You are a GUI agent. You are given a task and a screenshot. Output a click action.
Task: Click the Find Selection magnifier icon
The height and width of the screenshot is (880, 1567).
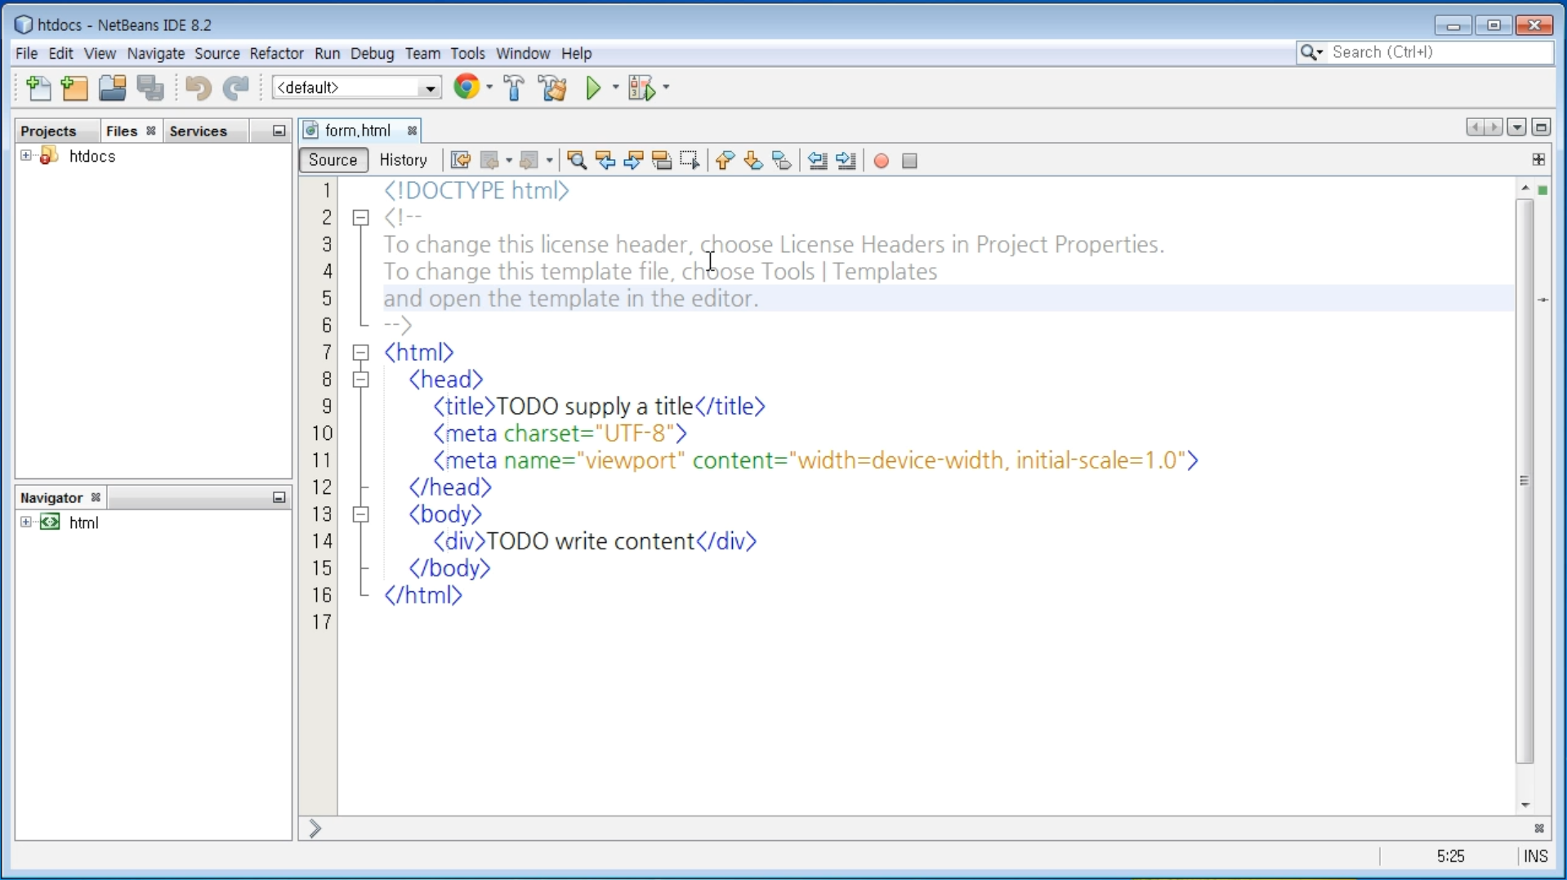click(577, 161)
